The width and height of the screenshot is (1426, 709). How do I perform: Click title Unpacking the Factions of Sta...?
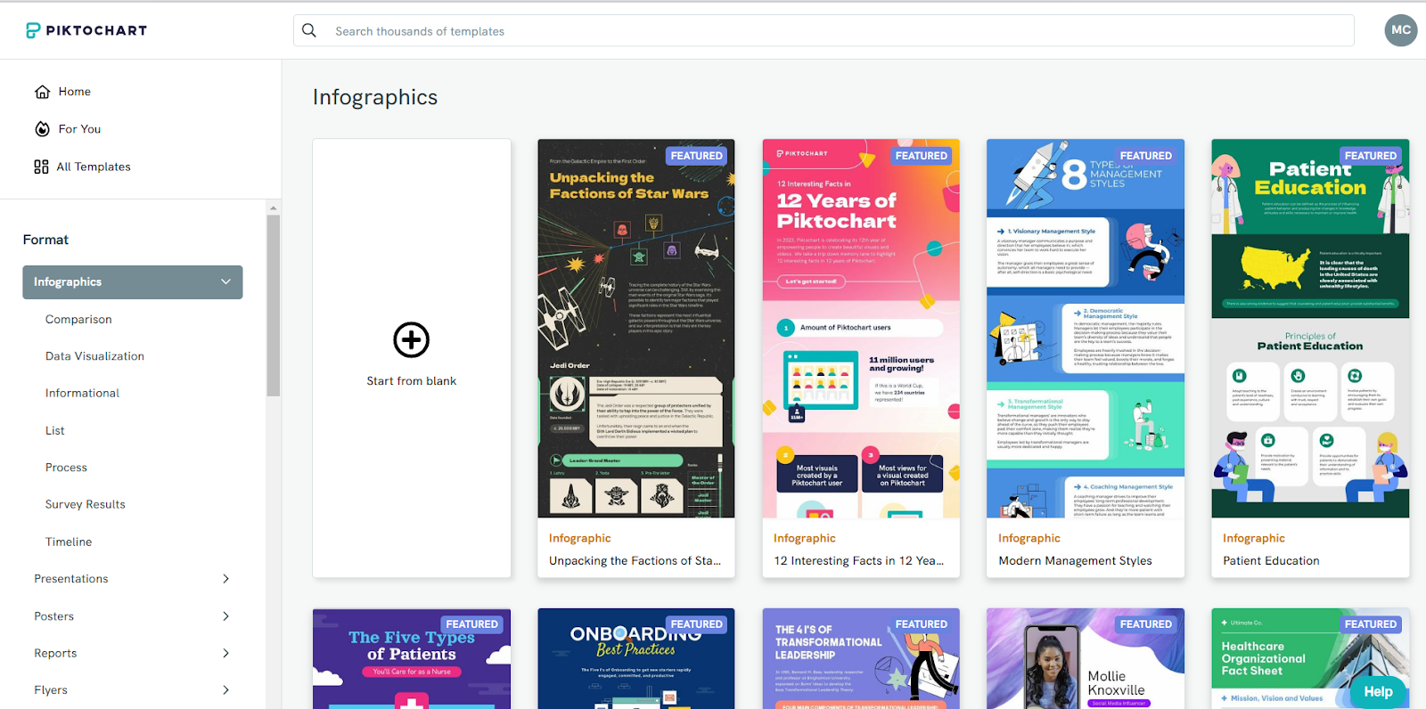tap(635, 561)
